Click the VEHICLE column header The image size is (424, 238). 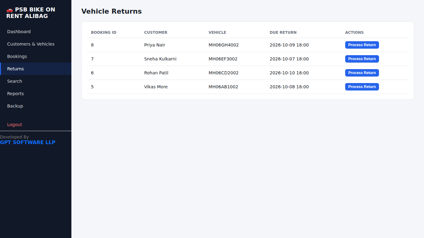pyautogui.click(x=217, y=32)
